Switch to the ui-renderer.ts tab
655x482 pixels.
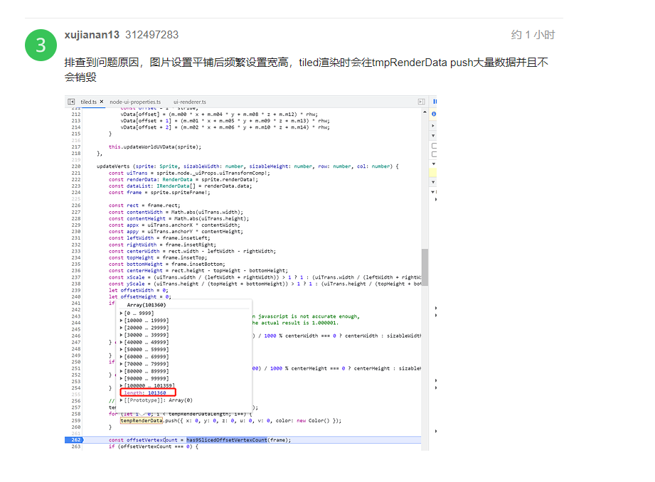pyautogui.click(x=189, y=101)
